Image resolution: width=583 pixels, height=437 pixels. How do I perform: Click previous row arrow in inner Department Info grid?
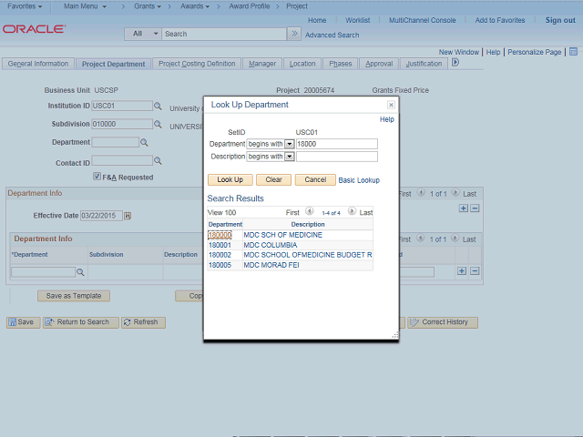coord(421,238)
